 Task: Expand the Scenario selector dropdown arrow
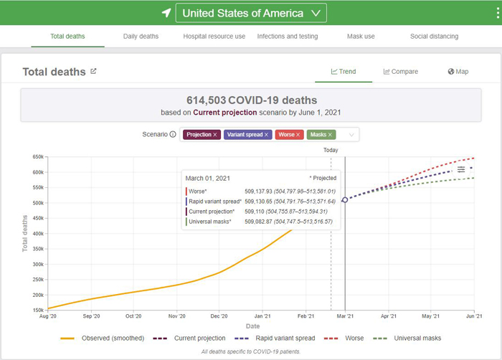pos(351,135)
